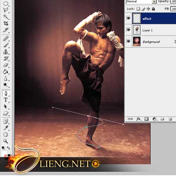The image size is (176, 176).
Task: Select the Horizontal Type tool
Action: click(5, 100)
